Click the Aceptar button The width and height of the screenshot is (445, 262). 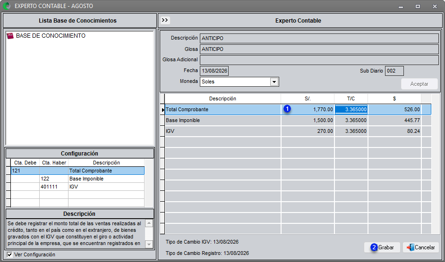tap(419, 84)
